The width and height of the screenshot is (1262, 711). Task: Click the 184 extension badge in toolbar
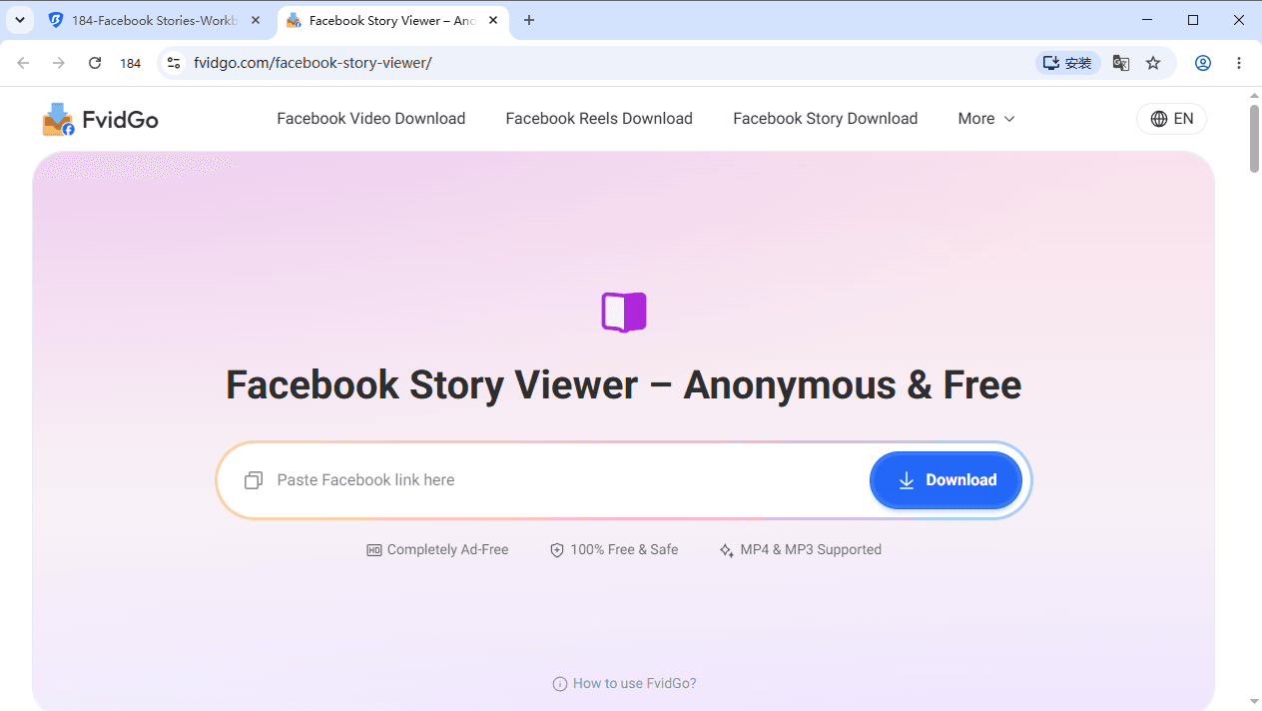131,63
